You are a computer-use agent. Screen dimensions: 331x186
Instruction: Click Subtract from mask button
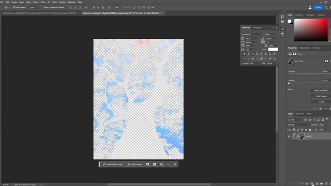pyautogui.click(x=113, y=164)
